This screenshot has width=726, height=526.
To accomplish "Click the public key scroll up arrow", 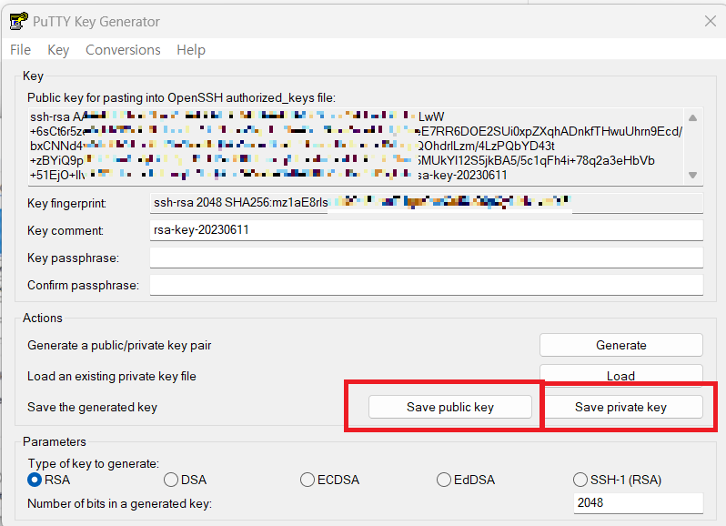I will click(692, 117).
